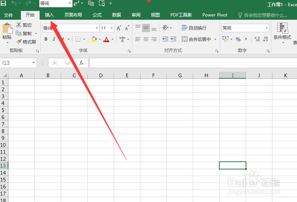297x202 pixels.
Task: Open the font size 11 dropdown
Action: (x=112, y=28)
